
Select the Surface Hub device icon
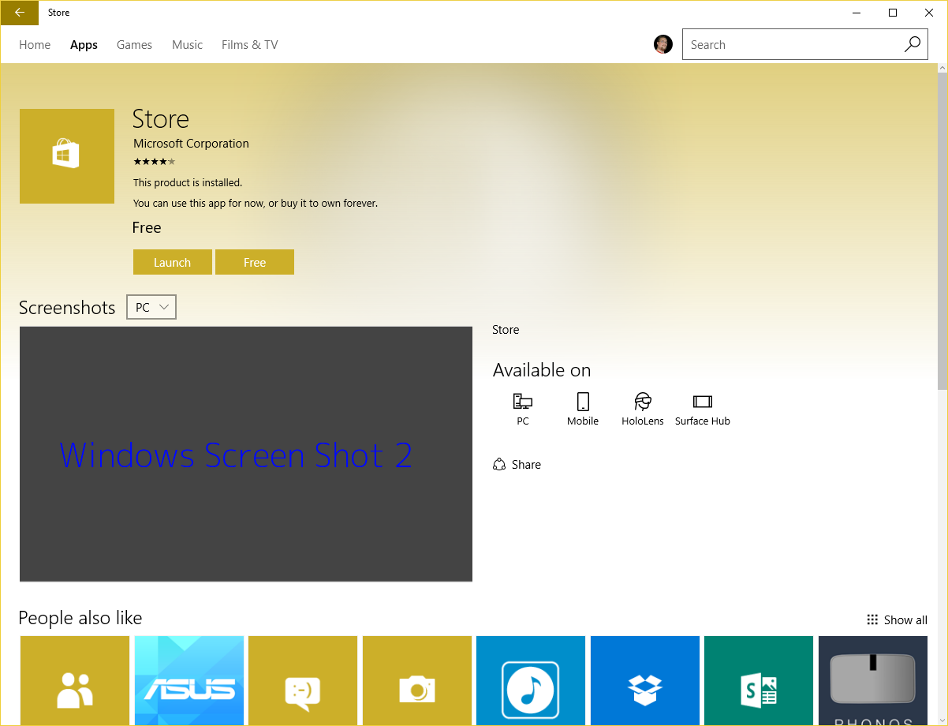pyautogui.click(x=702, y=402)
